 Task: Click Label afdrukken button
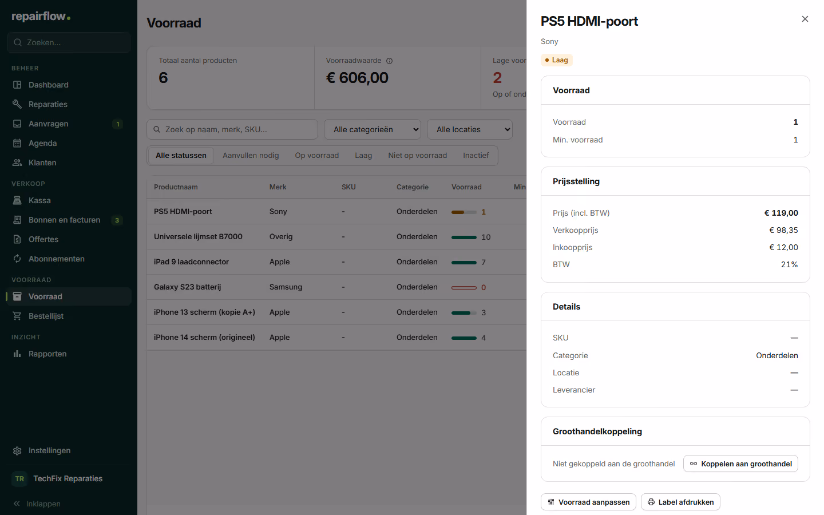coord(680,502)
